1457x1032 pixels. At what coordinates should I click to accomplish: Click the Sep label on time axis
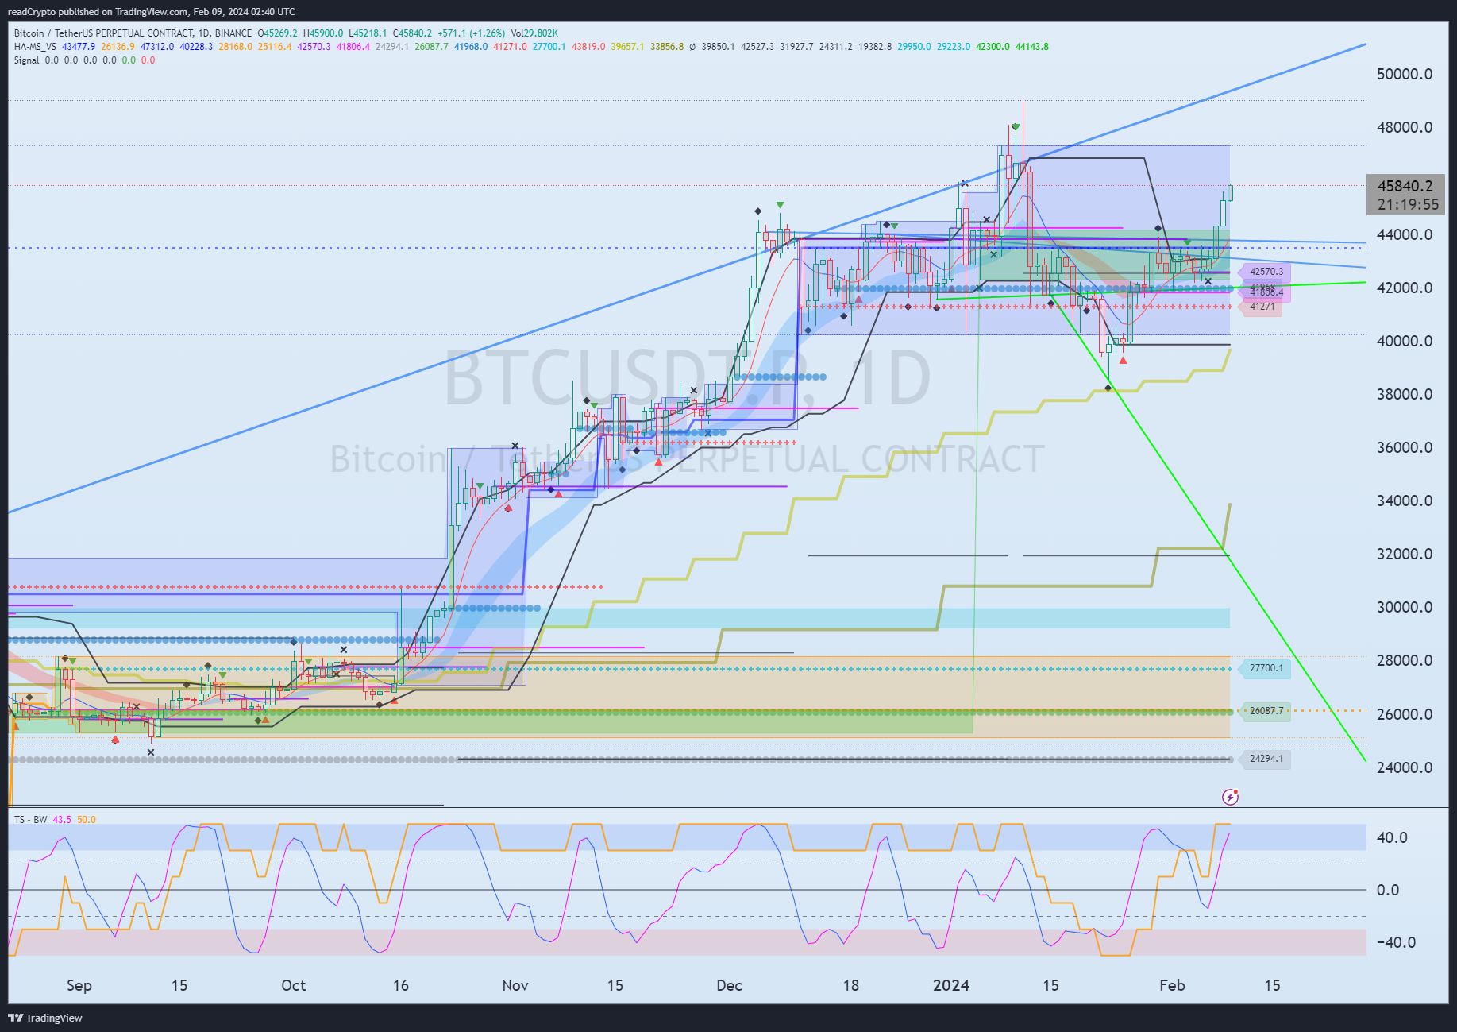click(x=79, y=985)
